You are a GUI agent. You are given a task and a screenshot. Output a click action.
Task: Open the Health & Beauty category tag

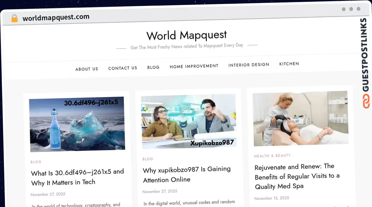[272, 156]
